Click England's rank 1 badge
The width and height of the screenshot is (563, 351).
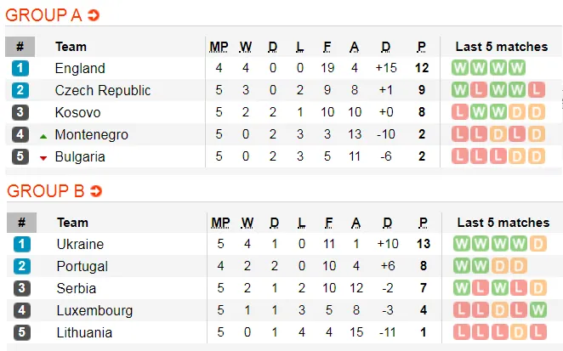coord(20,68)
